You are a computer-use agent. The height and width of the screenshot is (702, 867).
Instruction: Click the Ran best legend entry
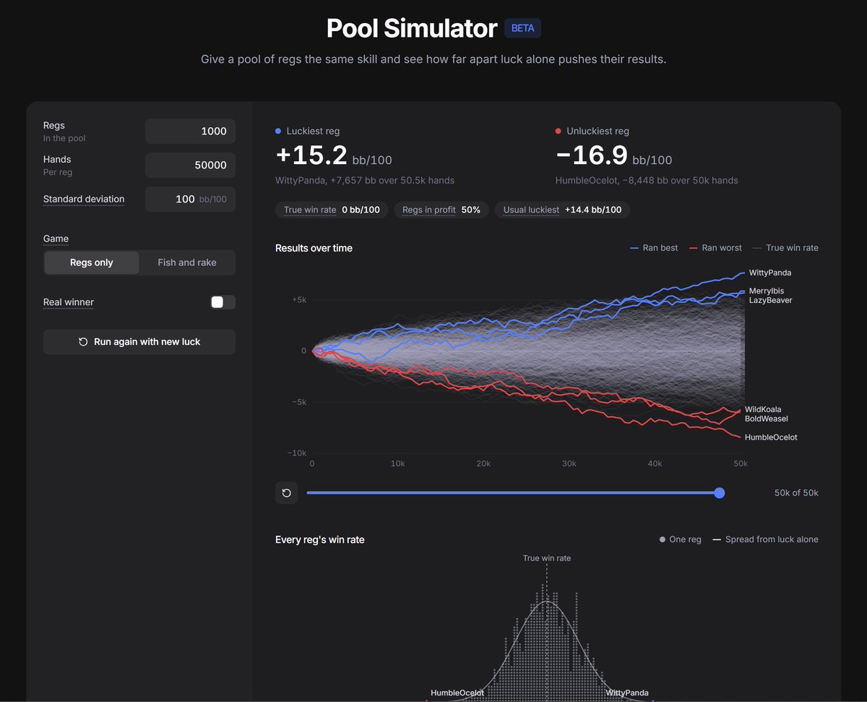tap(653, 248)
